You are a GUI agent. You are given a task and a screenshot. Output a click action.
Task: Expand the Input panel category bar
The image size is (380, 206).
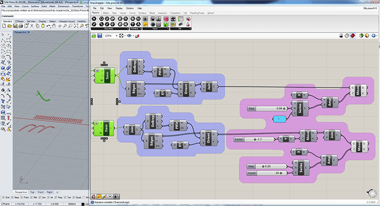pos(156,28)
